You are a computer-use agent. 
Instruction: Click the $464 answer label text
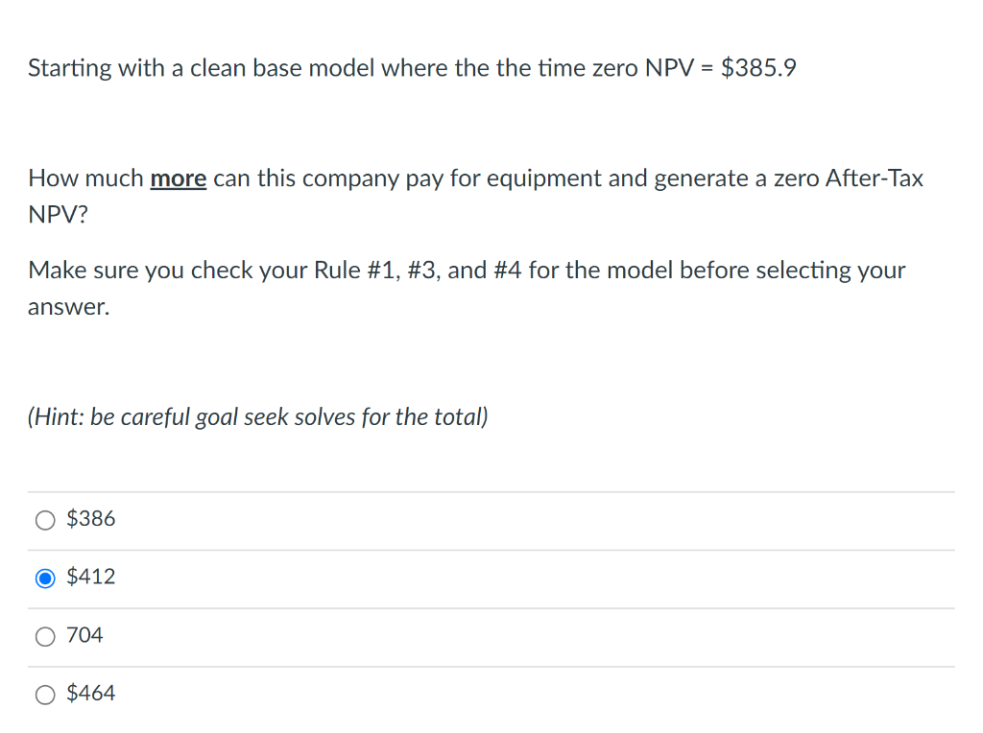pyautogui.click(x=90, y=693)
